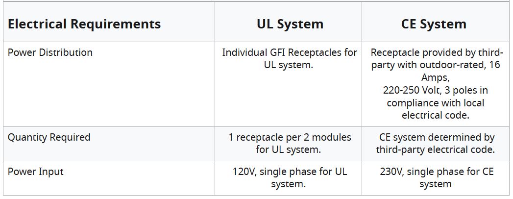
Task: Click the 'UL system.' line under Power Distribution
Action: [288, 65]
